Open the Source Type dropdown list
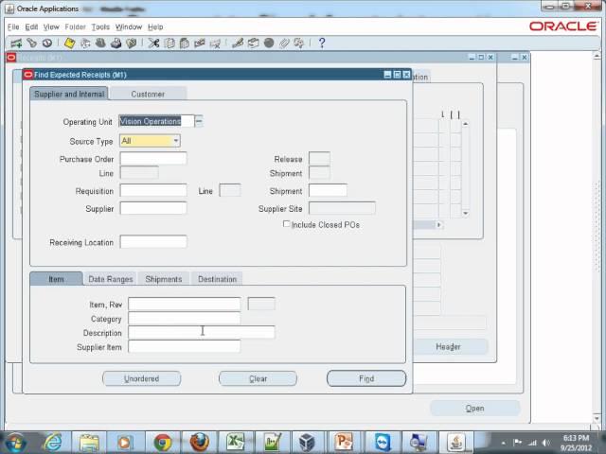The width and height of the screenshot is (606, 454). pos(176,141)
